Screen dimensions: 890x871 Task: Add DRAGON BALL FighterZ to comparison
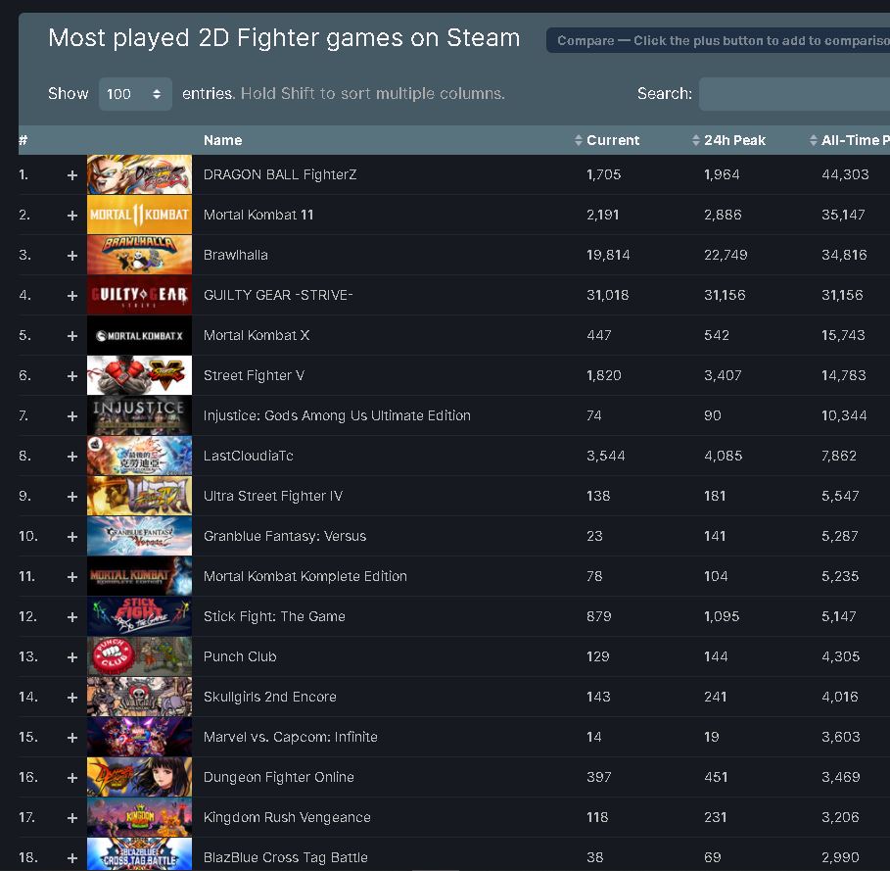pos(71,173)
